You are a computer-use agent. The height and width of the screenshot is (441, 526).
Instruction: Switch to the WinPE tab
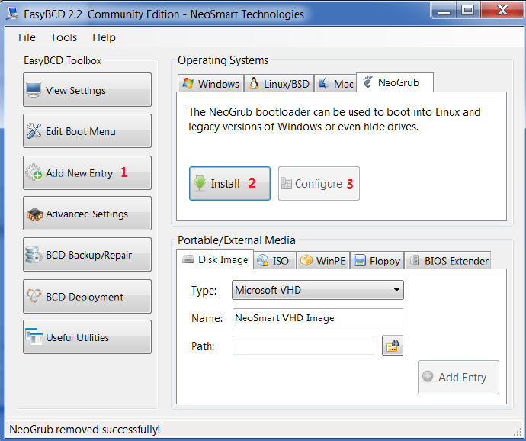coord(322,260)
